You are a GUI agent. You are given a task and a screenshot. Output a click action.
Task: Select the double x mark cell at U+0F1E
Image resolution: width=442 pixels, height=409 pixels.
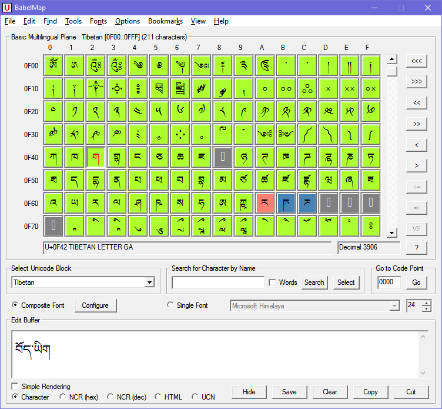pos(349,89)
